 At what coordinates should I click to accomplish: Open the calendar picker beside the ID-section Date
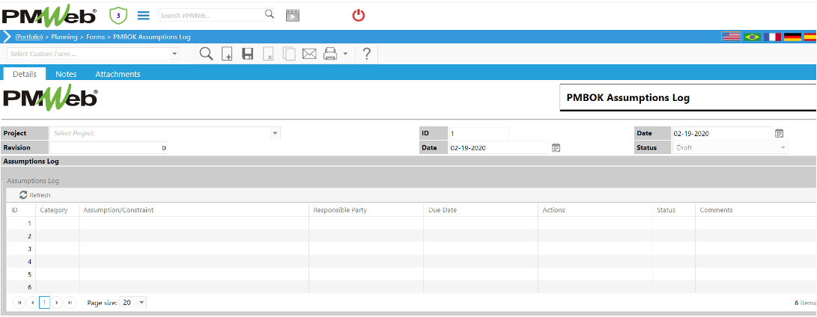[x=556, y=148]
